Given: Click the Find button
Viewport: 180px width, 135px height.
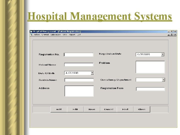Looking at the screenshot, I should (x=125, y=109).
